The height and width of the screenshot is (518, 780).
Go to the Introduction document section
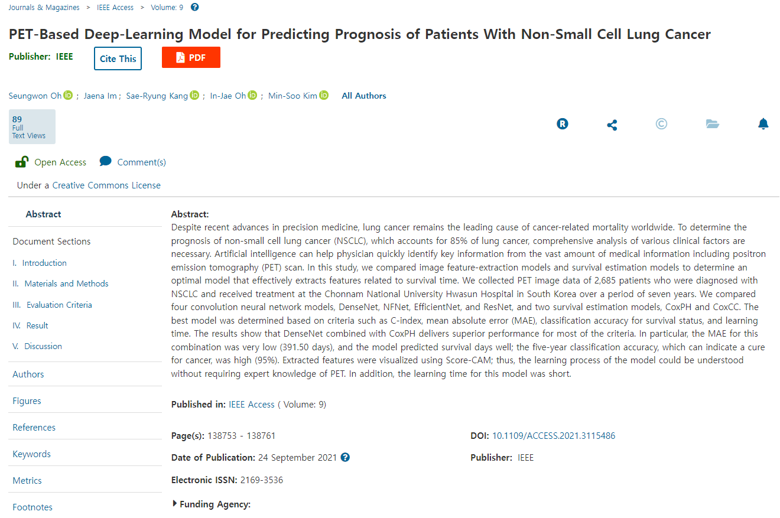click(44, 263)
